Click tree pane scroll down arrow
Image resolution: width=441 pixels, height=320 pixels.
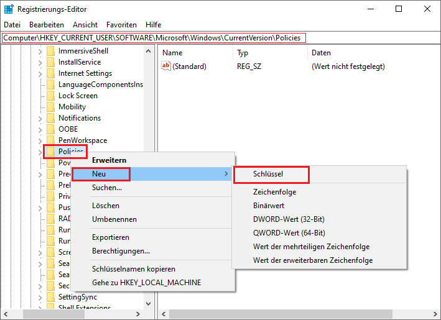(x=149, y=304)
